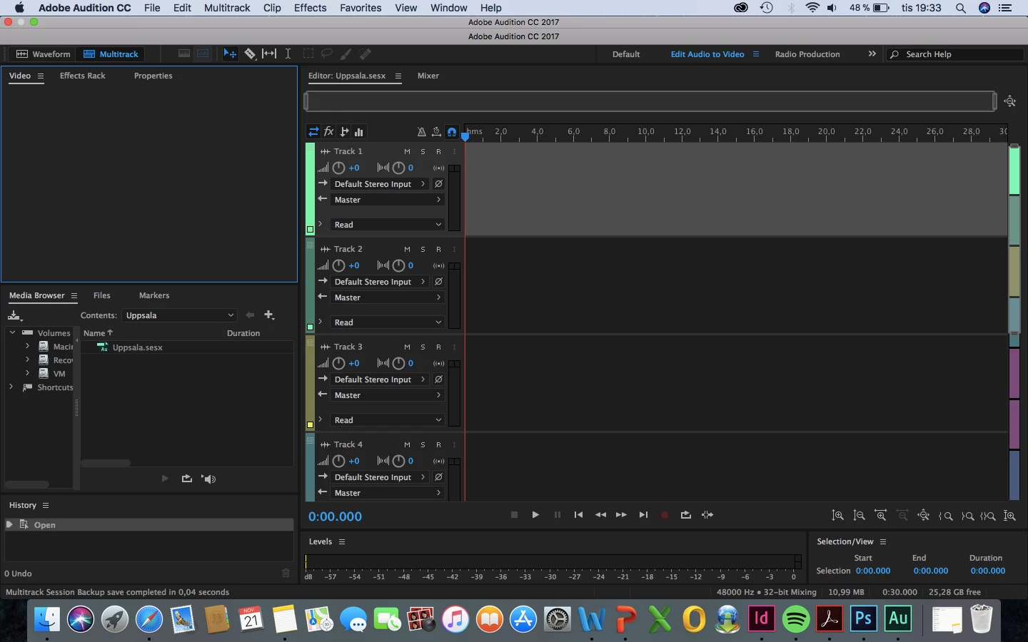
Task: Open Track 2 Master output dropdown
Action: [x=388, y=297]
